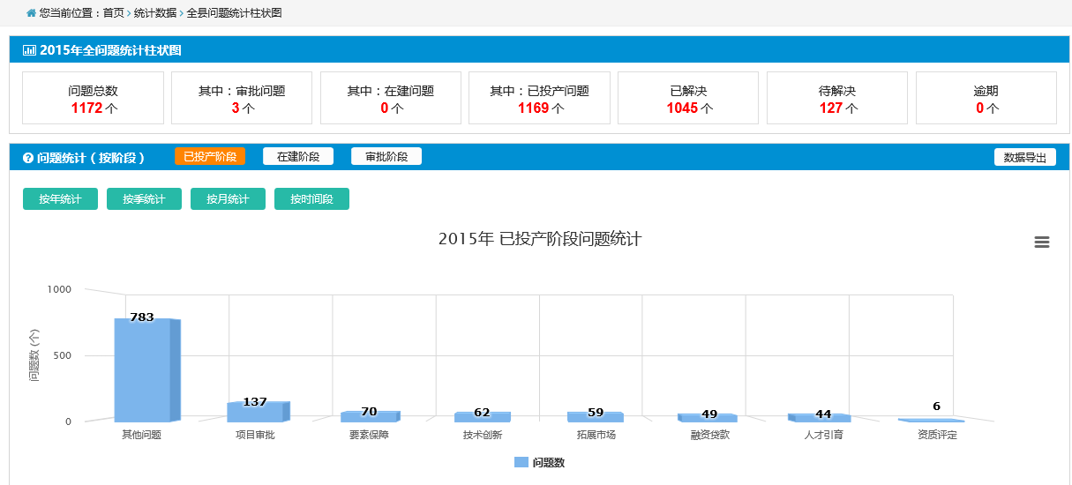The image size is (1072, 485).
Task: Click the 人才引育 bar with 44
Action: pyautogui.click(x=820, y=418)
